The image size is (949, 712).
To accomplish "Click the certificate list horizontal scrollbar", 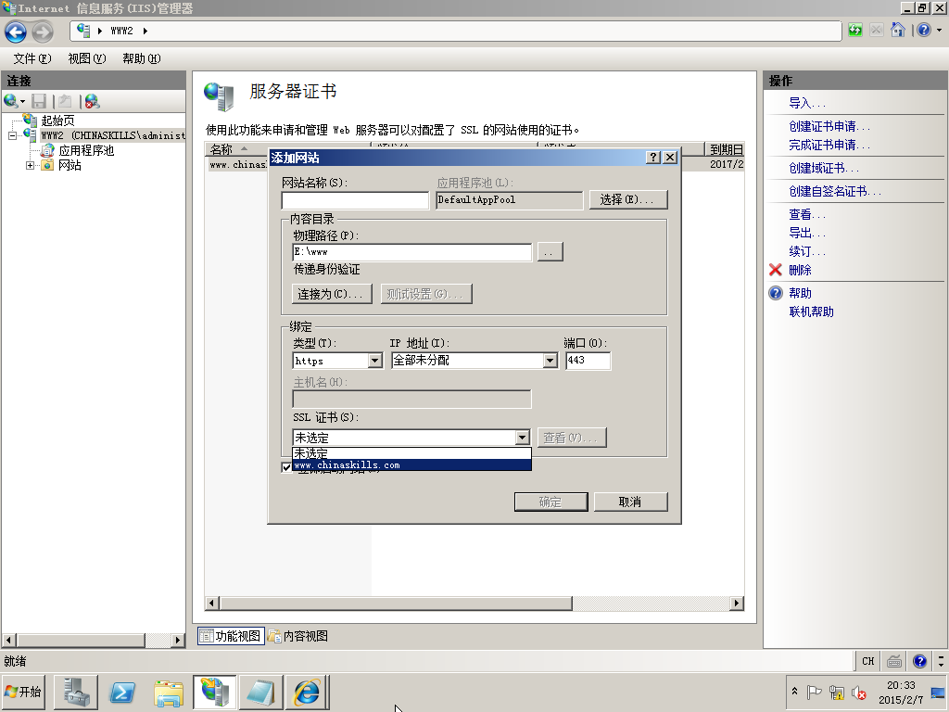I will point(396,603).
